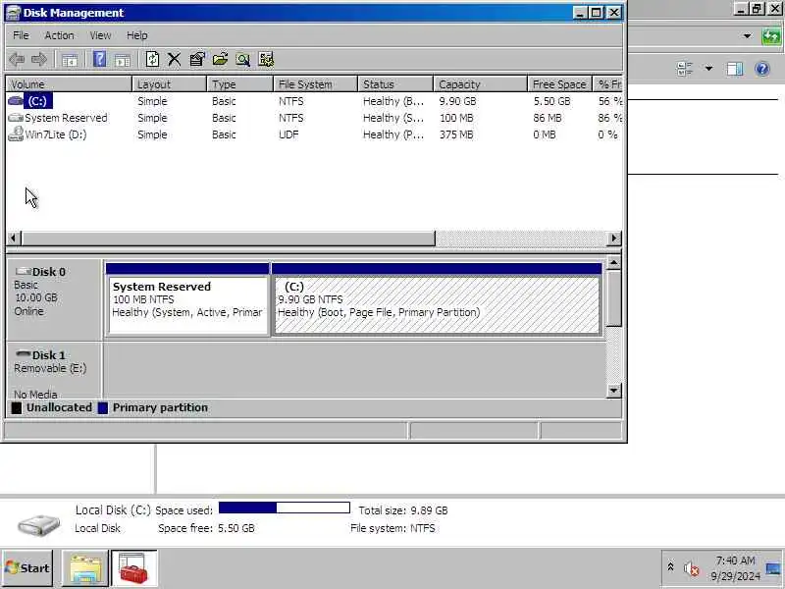785x589 pixels.
Task: Click the 86 MB free space cell
Action: point(548,118)
